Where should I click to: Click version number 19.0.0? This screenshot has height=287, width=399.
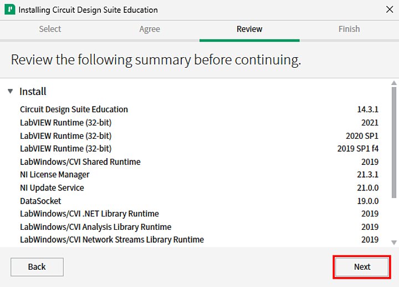[368, 201]
